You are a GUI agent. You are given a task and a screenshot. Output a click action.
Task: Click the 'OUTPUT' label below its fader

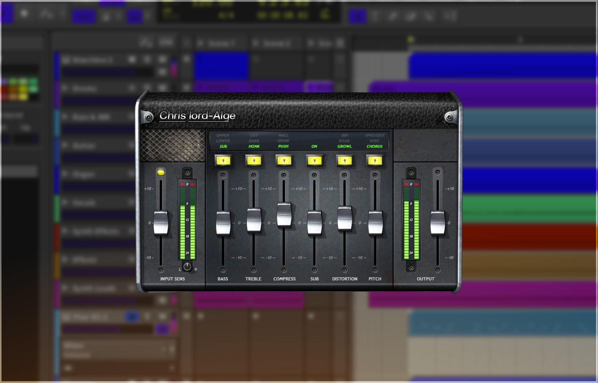pos(425,279)
